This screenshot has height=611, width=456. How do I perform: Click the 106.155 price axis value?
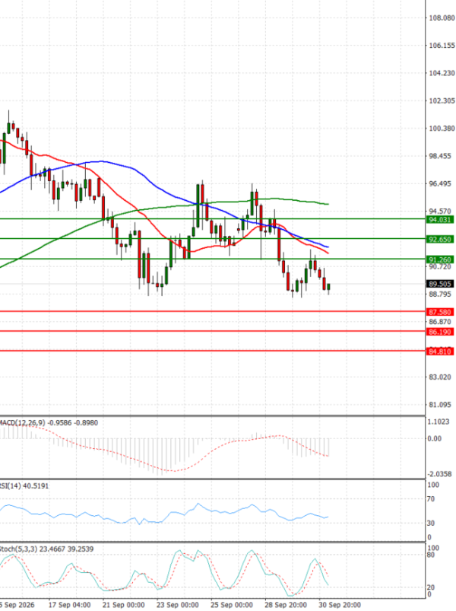(x=442, y=46)
